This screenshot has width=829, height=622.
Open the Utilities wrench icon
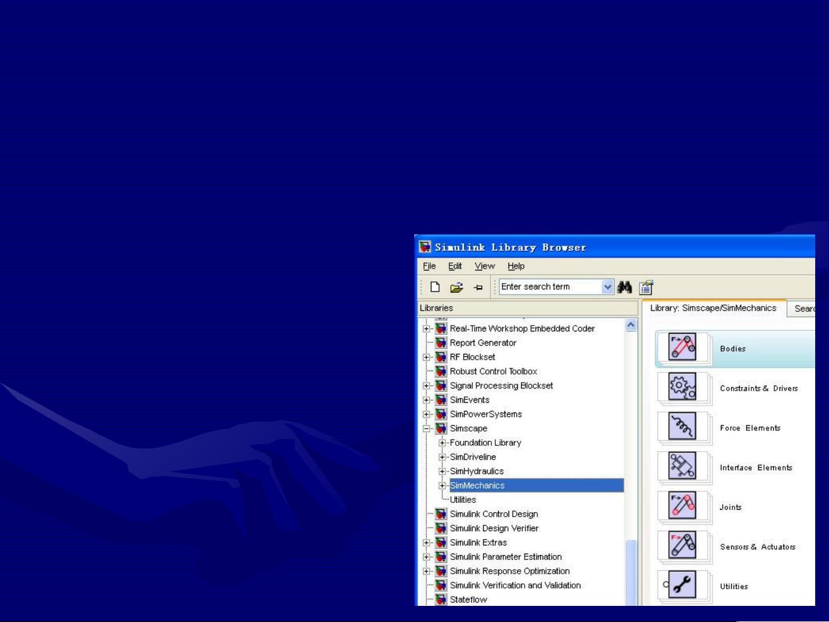point(682,585)
